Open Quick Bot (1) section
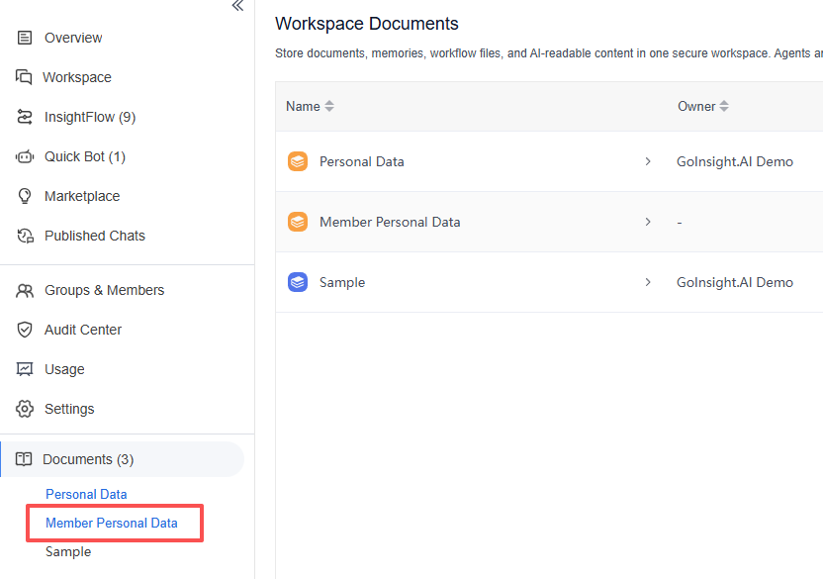Viewport: 823px width, 579px height. pyautogui.click(x=84, y=156)
